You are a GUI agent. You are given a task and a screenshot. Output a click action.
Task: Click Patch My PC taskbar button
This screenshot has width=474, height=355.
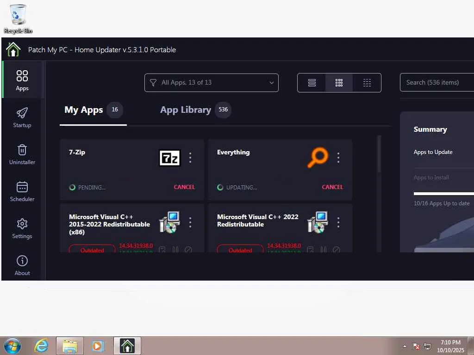(x=127, y=346)
